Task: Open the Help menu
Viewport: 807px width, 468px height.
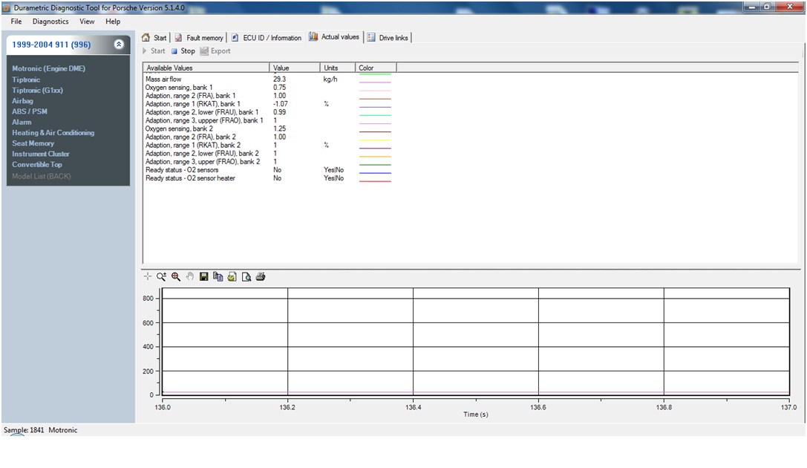Action: pos(113,22)
